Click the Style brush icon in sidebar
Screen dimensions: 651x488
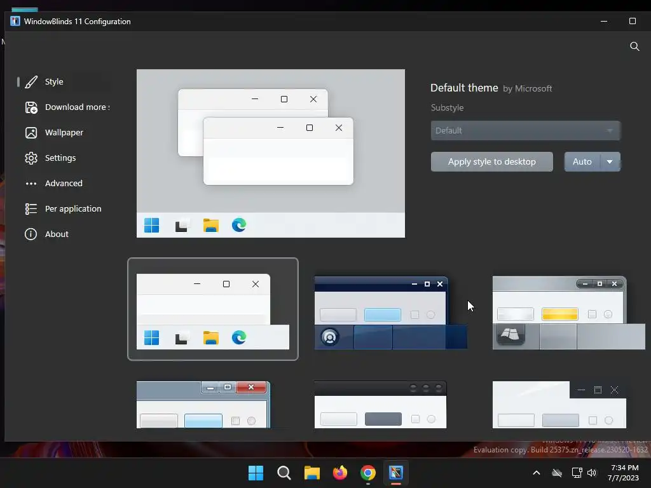click(x=31, y=82)
